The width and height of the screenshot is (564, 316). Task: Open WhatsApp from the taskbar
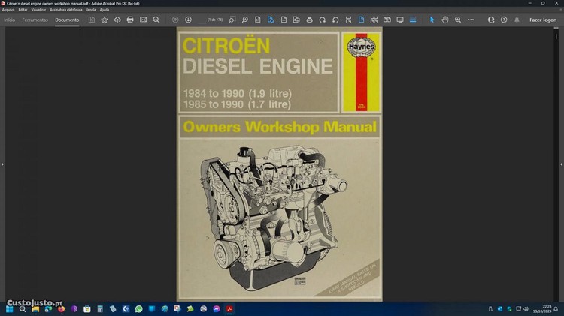click(x=138, y=308)
